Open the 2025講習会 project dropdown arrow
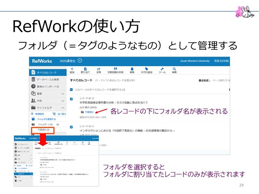 [80, 60]
